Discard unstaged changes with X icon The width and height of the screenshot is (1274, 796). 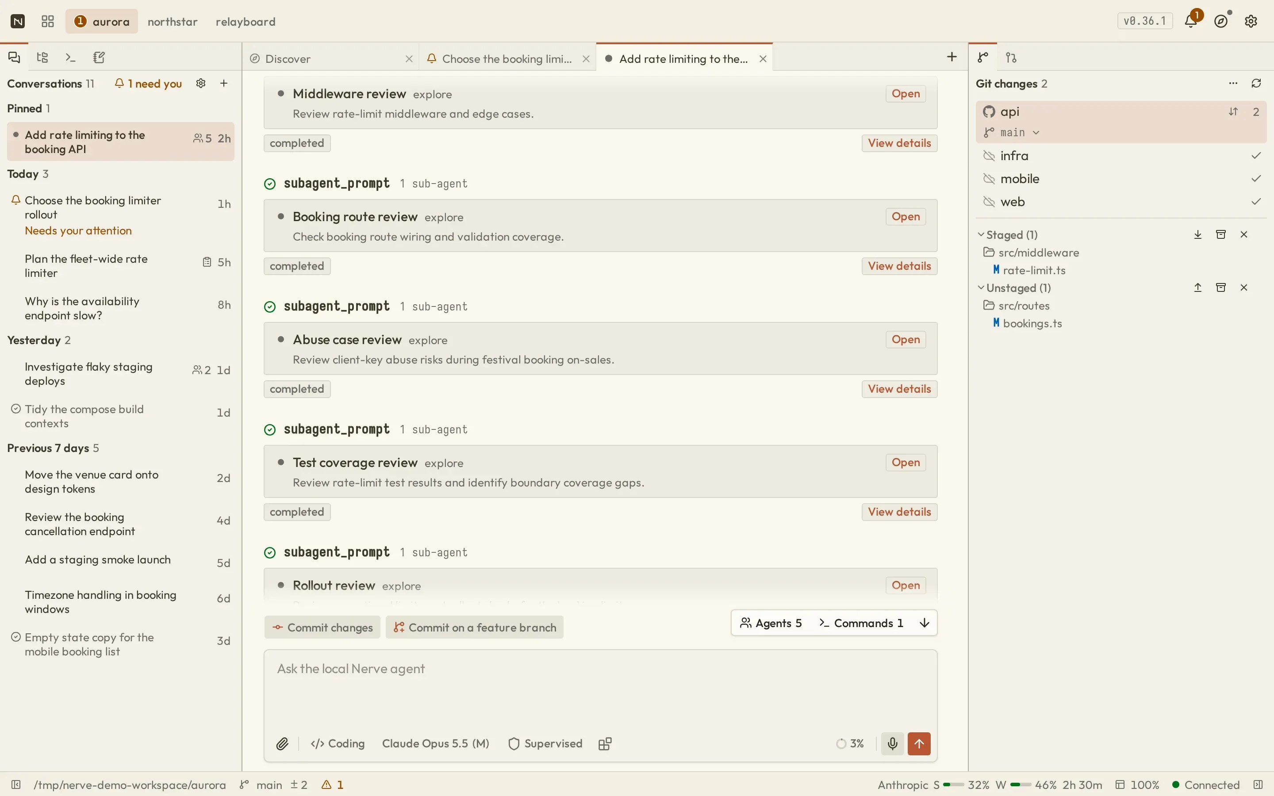1244,287
